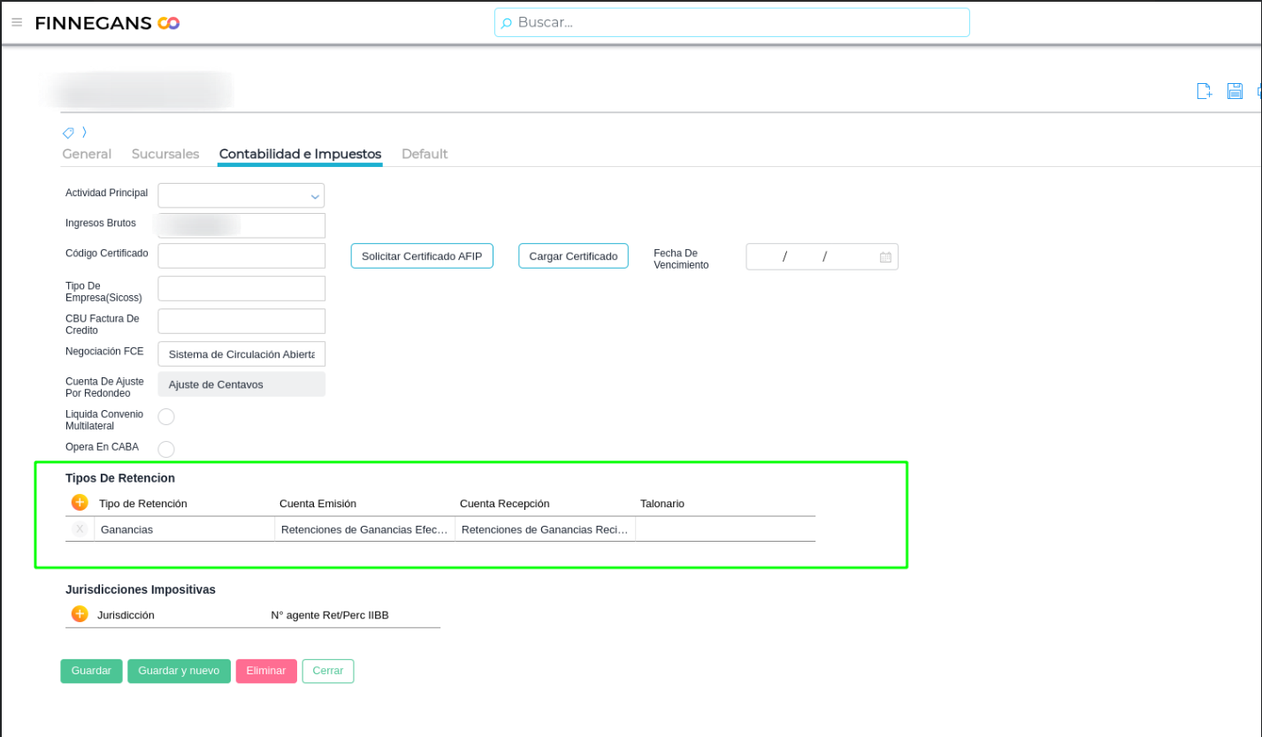Viewport: 1262px width, 737px height.
Task: Select the Código Certificado input field
Action: pos(241,256)
